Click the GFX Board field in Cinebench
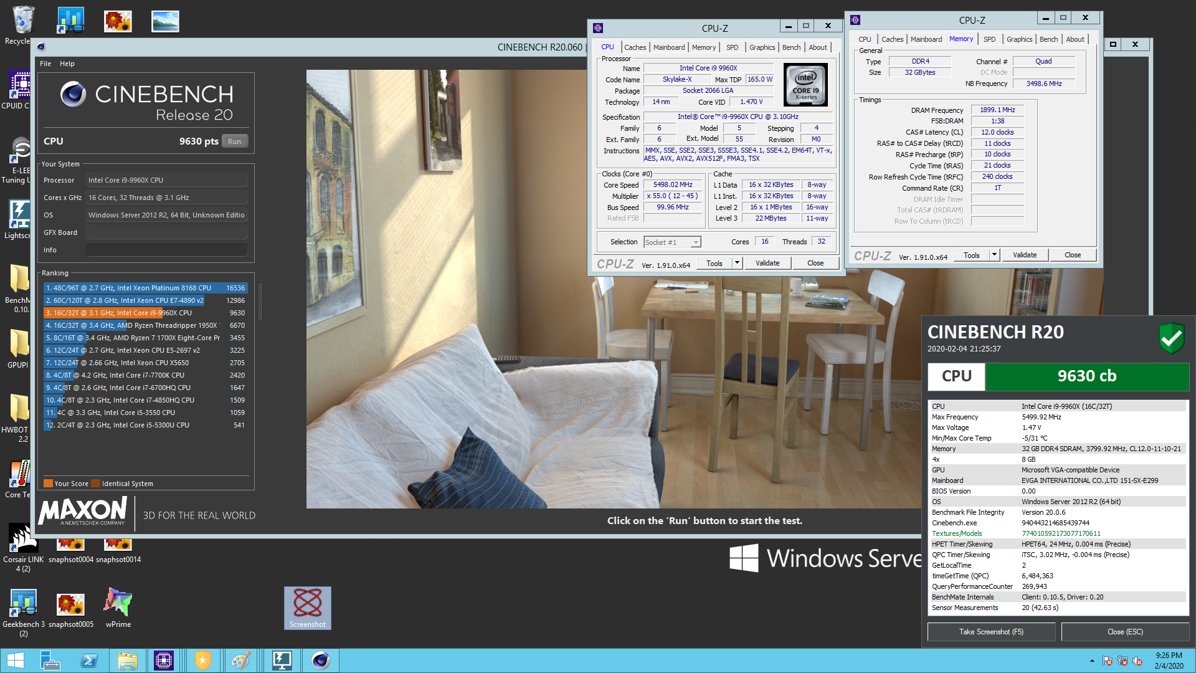 166,232
